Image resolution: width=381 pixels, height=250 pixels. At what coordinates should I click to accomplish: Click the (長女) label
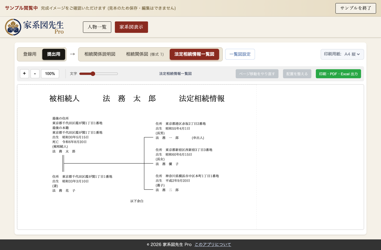click(160, 159)
